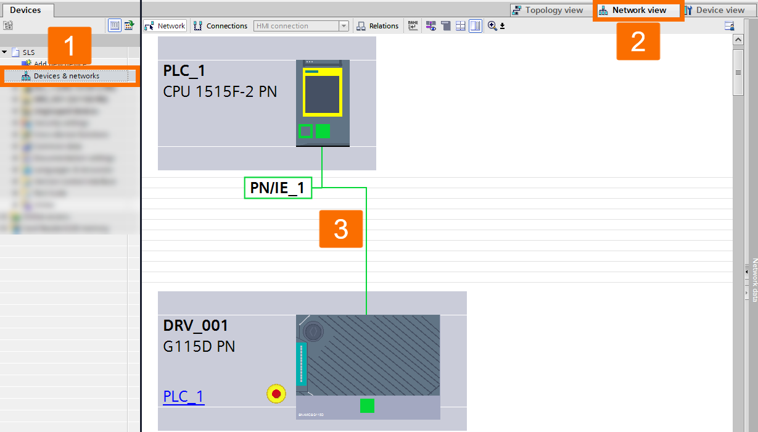Open the zoom level dropdown arrow
758x432 pixels.
pos(502,26)
